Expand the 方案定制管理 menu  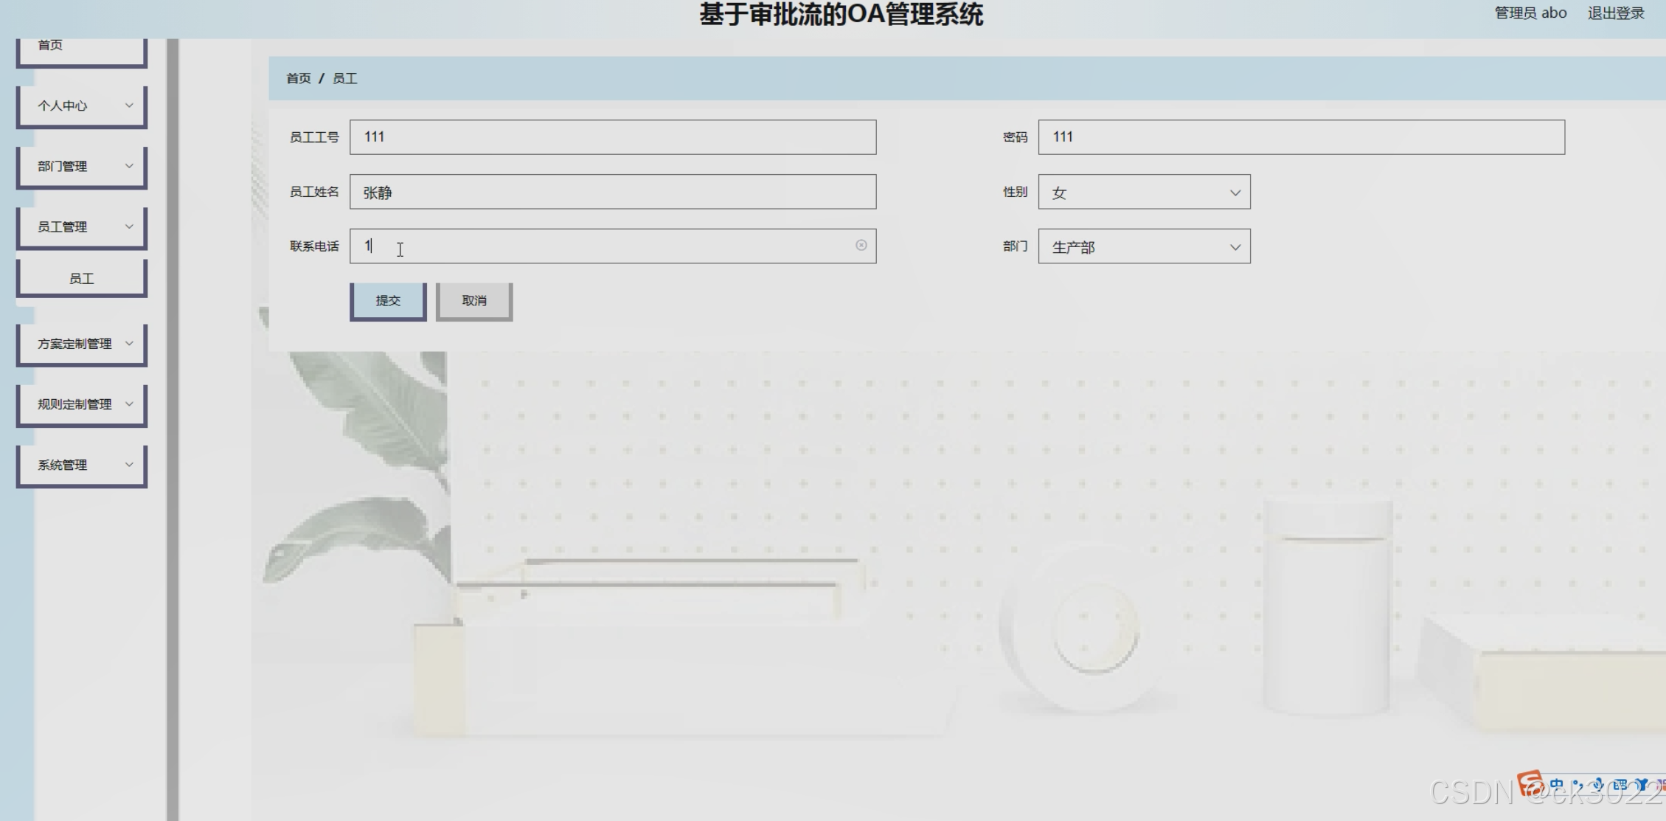pyautogui.click(x=81, y=343)
